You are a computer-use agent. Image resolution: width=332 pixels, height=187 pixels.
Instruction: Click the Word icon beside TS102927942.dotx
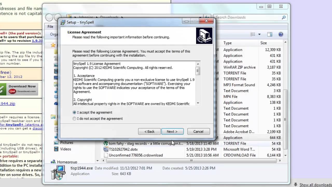click(x=106, y=149)
